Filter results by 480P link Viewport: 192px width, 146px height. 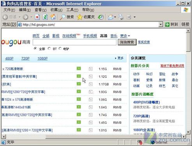click(x=9, y=58)
